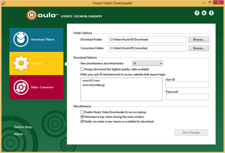Minimize the Houlo Video Downloader window
Image resolution: width=225 pixels, height=153 pixels.
pos(204,3)
